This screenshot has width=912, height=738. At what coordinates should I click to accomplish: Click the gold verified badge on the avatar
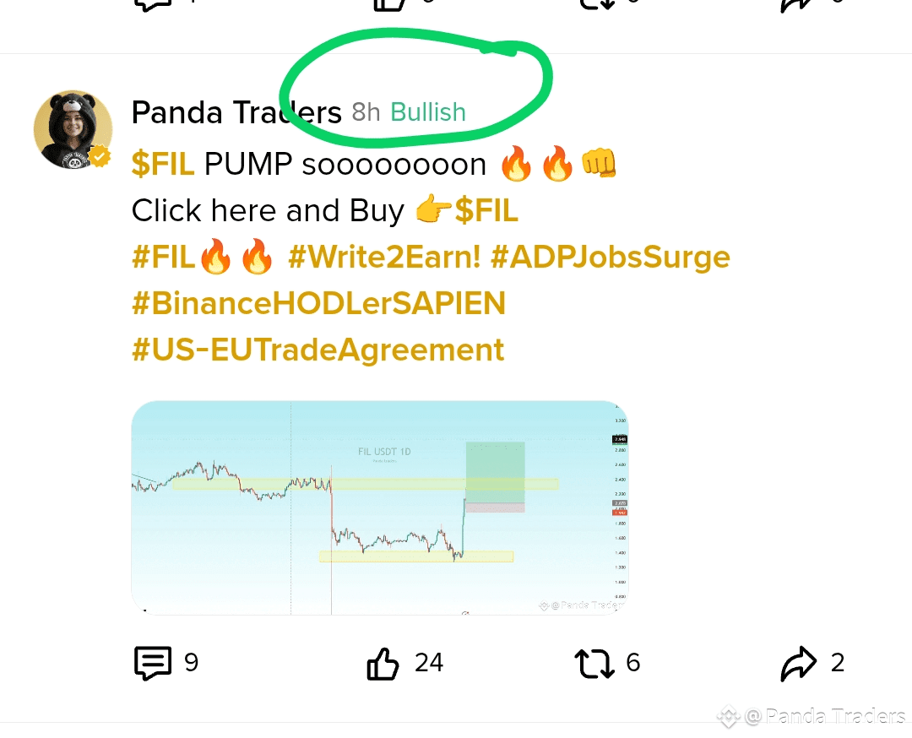point(100,156)
